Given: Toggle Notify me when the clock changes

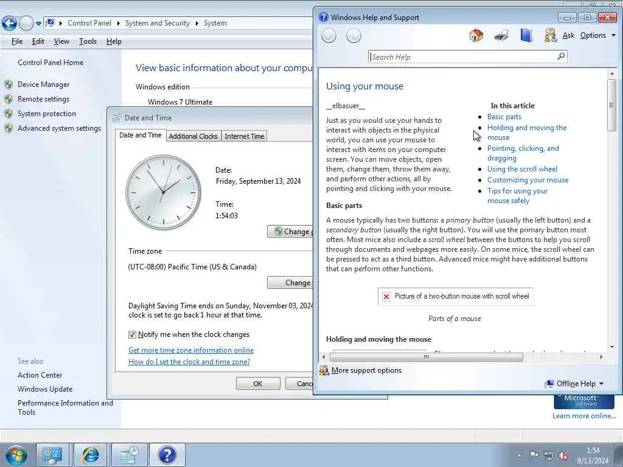Looking at the screenshot, I should pyautogui.click(x=132, y=335).
